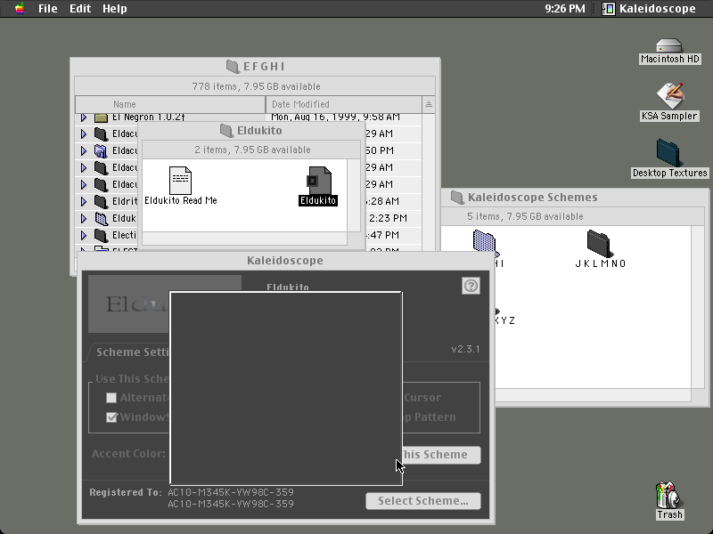Expand the Elduk folder row
713x534 pixels.
(x=84, y=218)
